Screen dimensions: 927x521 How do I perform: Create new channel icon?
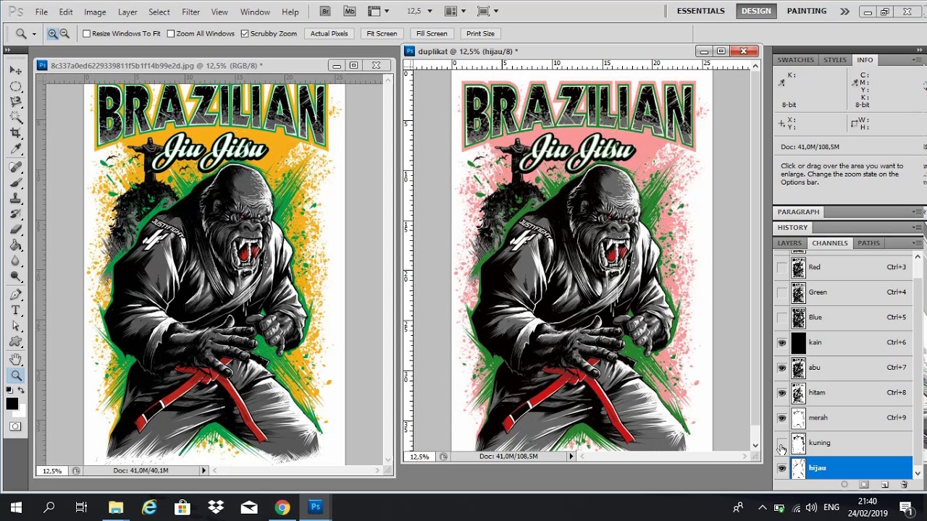[885, 484]
